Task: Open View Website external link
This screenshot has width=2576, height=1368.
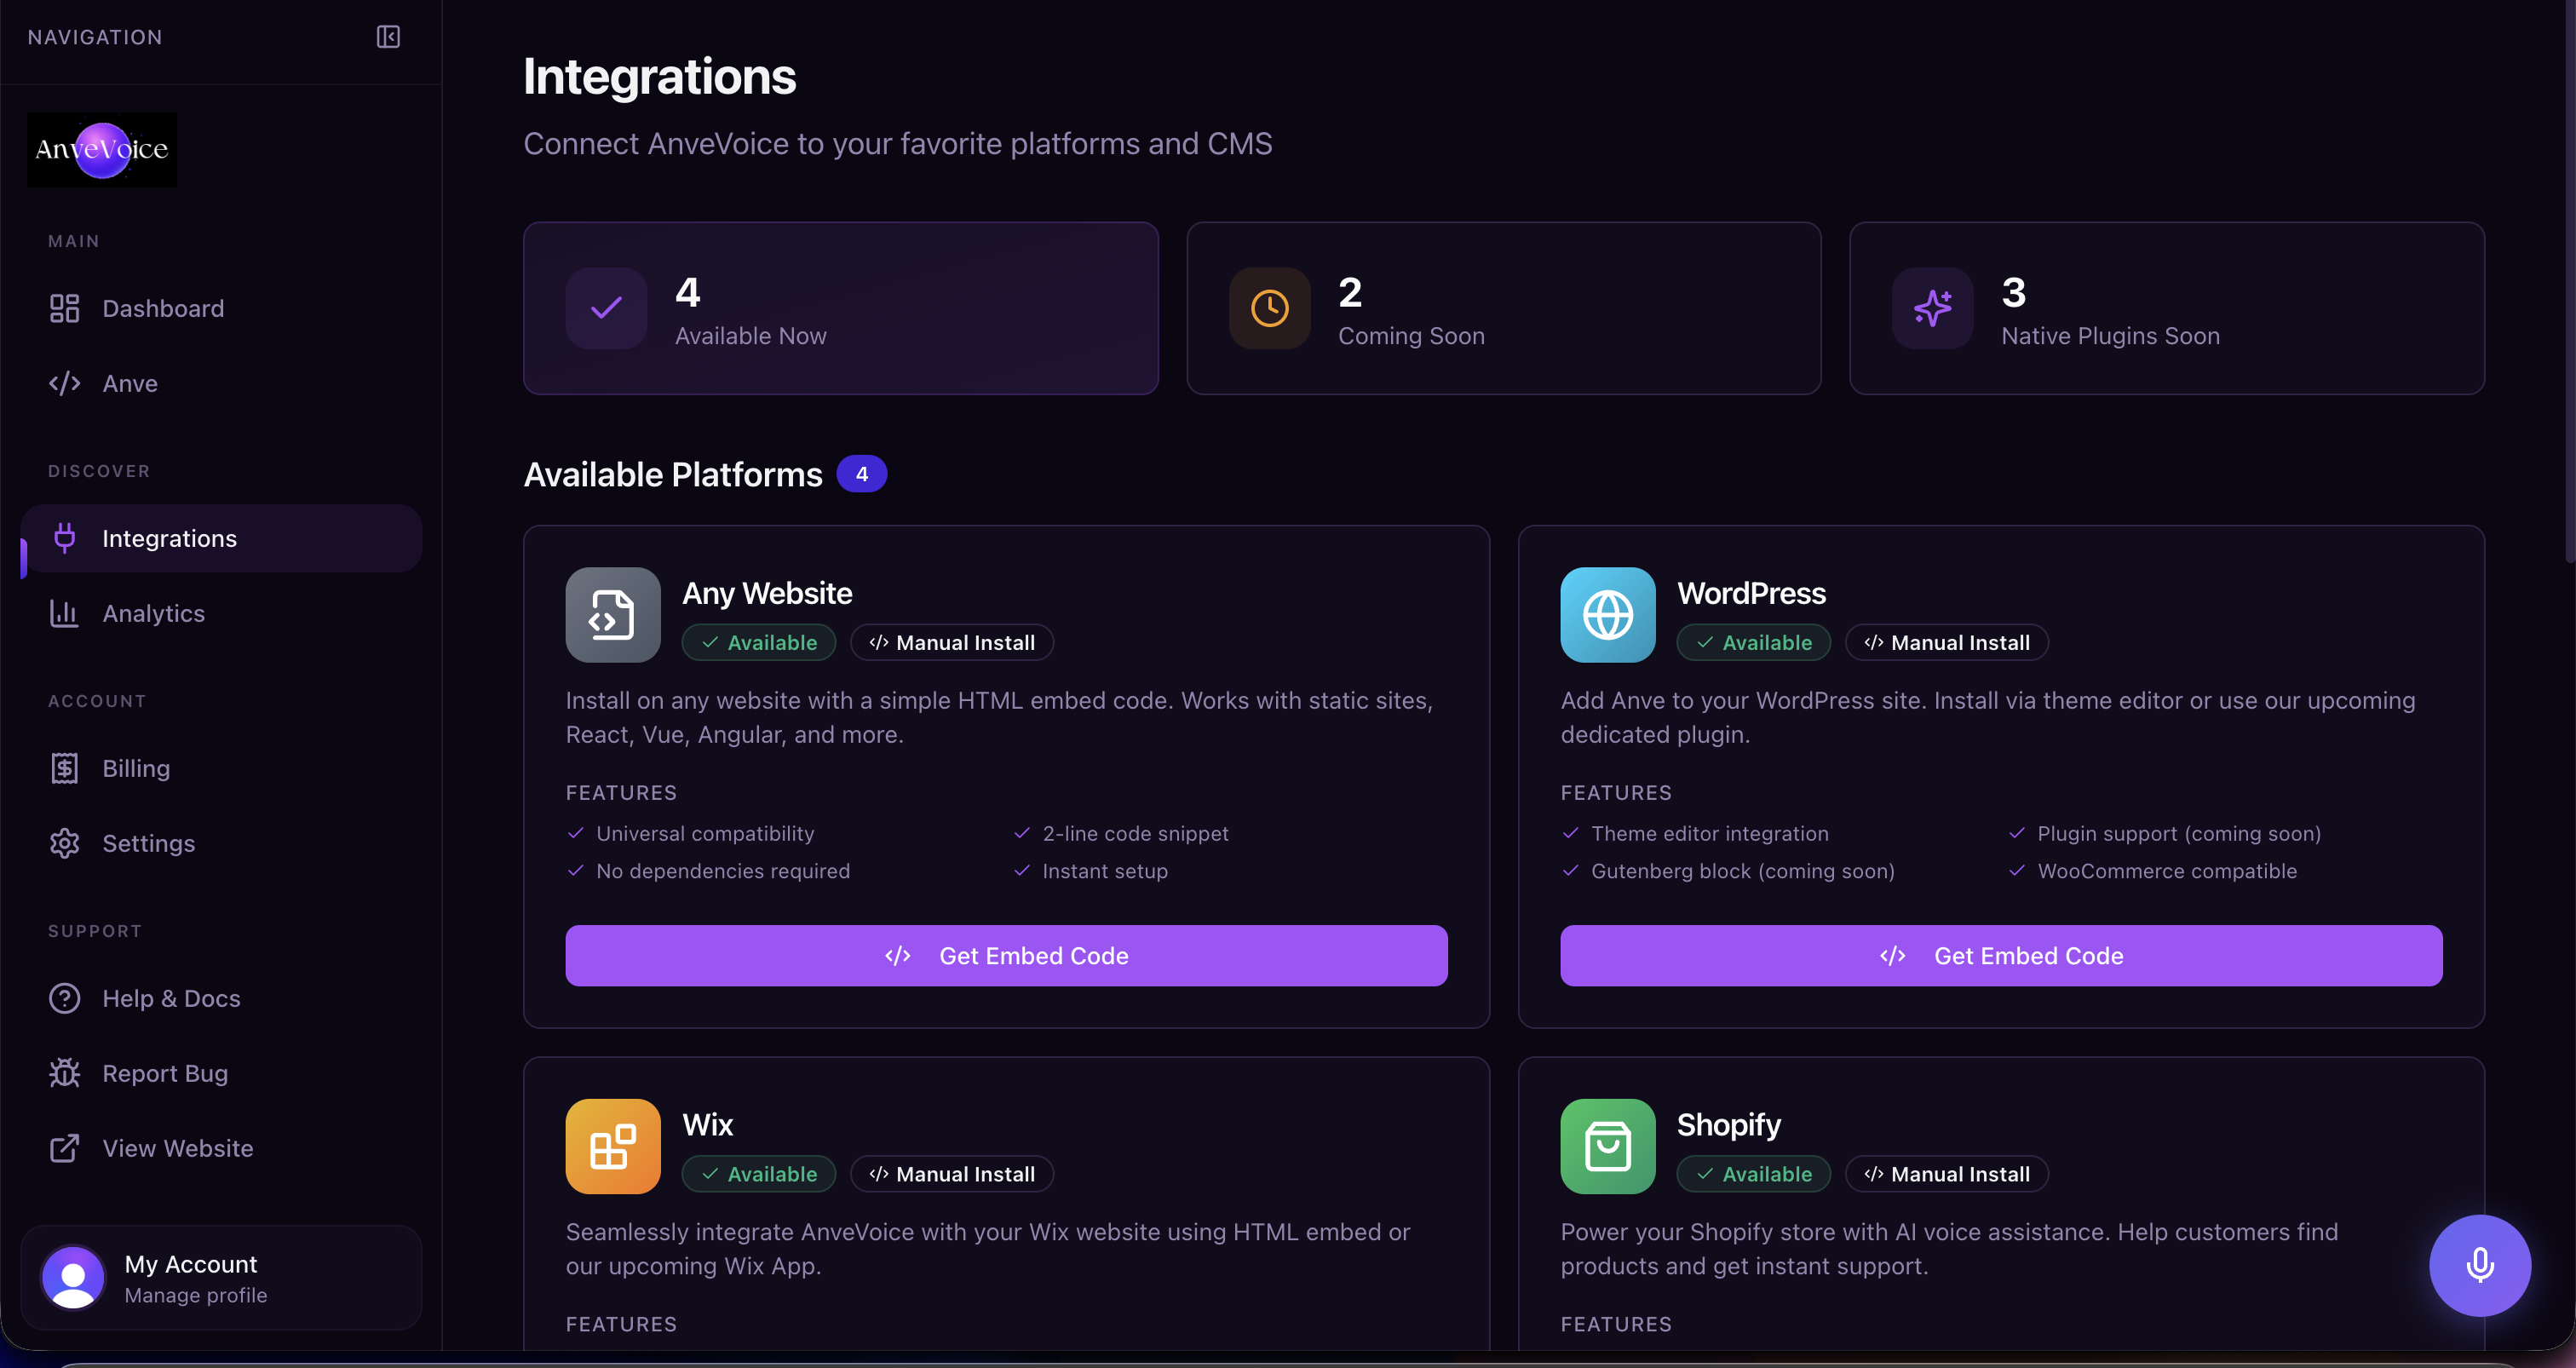Action: pos(177,1148)
